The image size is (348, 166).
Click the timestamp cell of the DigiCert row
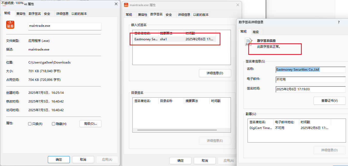(x=315, y=128)
